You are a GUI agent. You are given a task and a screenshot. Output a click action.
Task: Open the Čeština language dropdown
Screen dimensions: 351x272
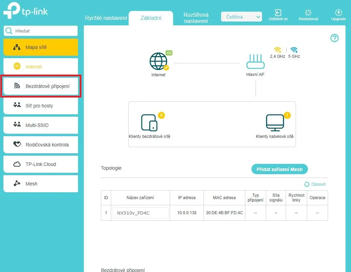241,17
